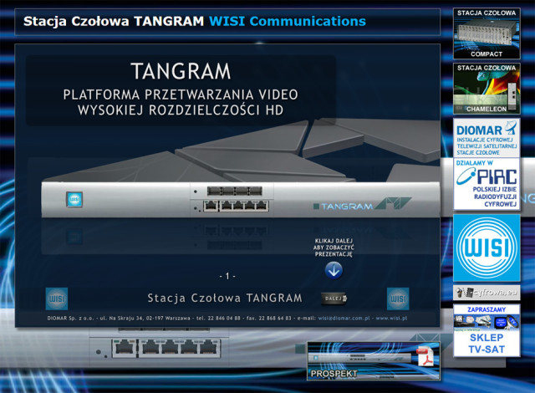Click 'PLATFORMA PRZETWARZANIA VIDEO' subtitle text
This screenshot has height=393, width=535.
point(181,94)
